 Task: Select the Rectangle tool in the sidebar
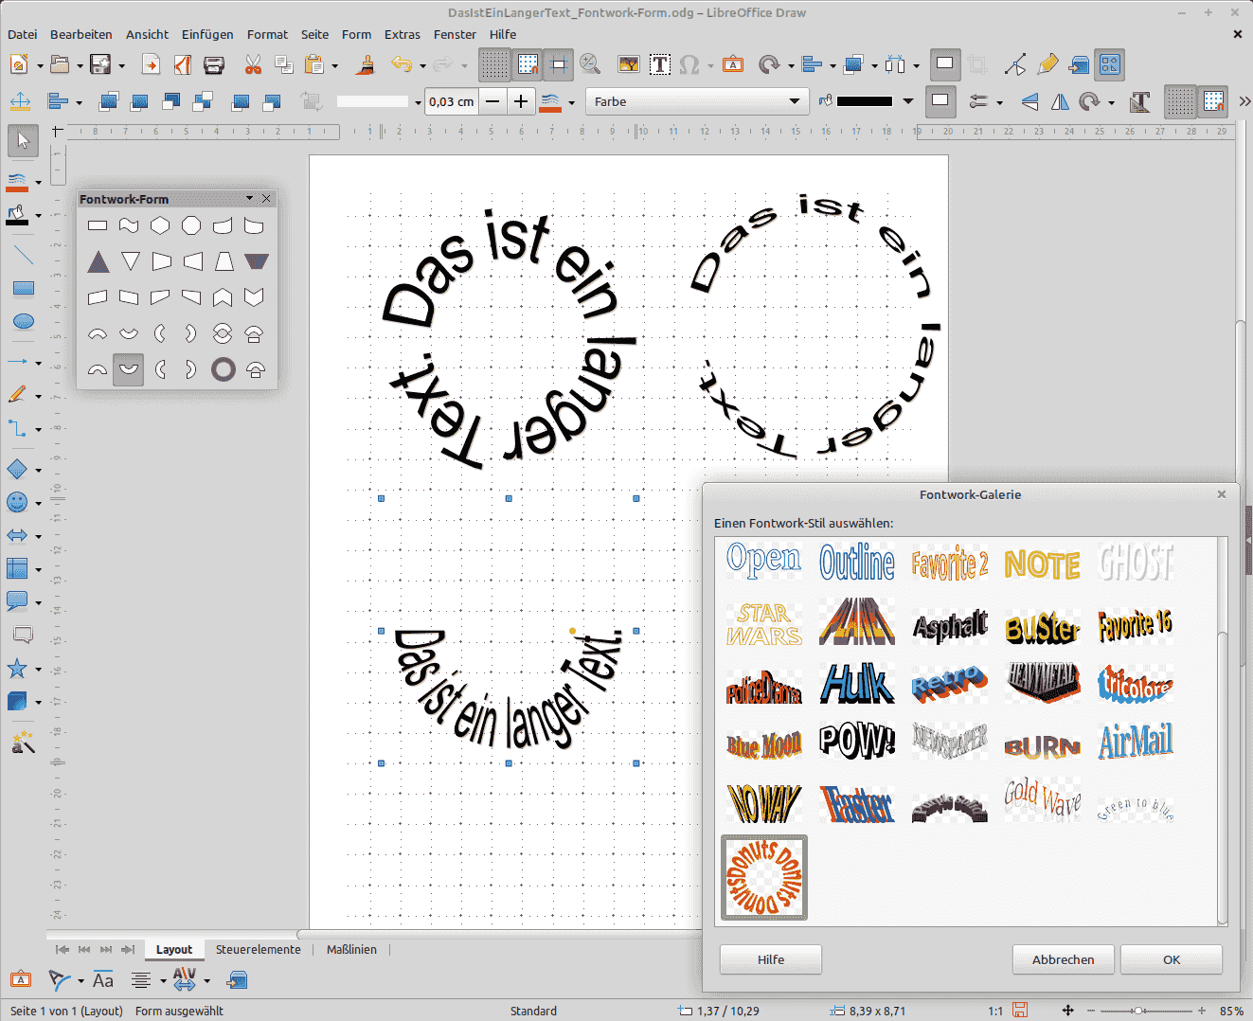coord(23,288)
